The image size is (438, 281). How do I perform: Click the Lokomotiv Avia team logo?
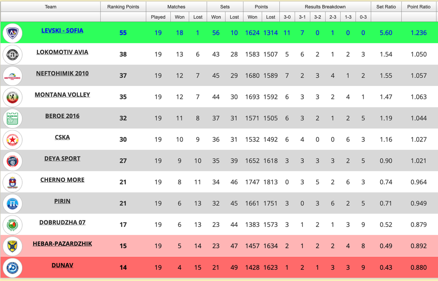click(x=13, y=55)
